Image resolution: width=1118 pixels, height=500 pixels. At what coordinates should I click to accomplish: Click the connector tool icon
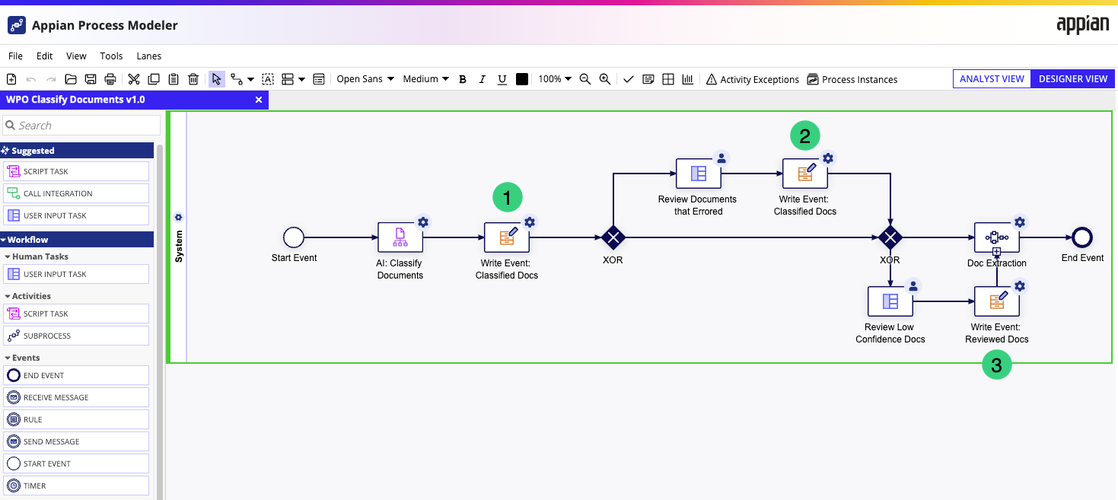tap(237, 79)
